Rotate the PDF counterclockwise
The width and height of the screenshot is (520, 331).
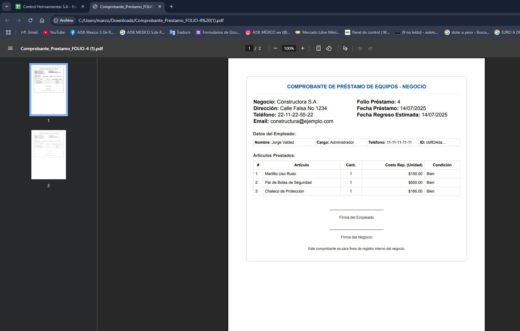click(x=329, y=48)
